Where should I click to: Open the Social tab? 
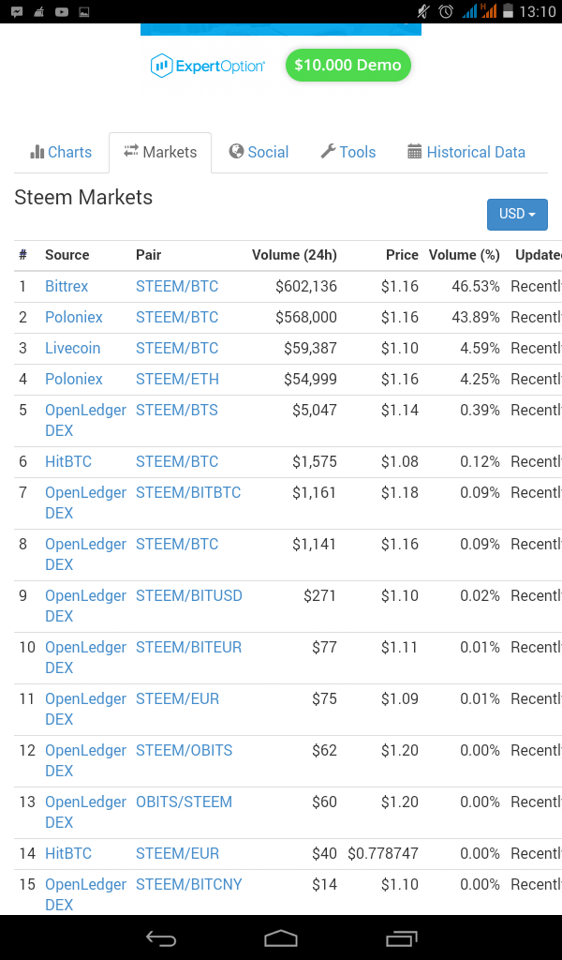point(259,152)
